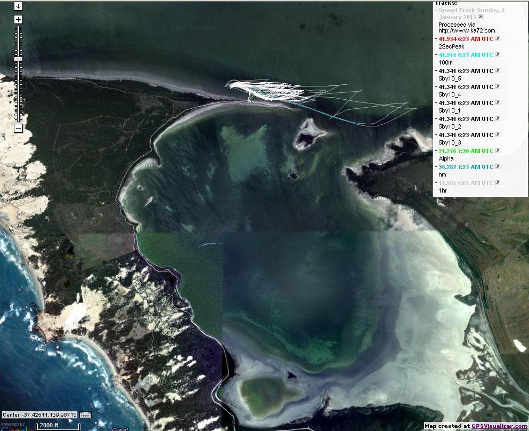Screen dimensions: 529x431
Task: Toggle the red 41.934 2SecPeak track
Action: [x=465, y=39]
